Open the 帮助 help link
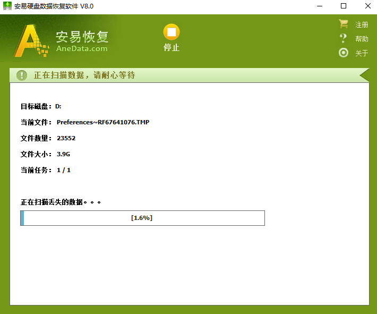This screenshot has width=377, height=314. point(362,39)
